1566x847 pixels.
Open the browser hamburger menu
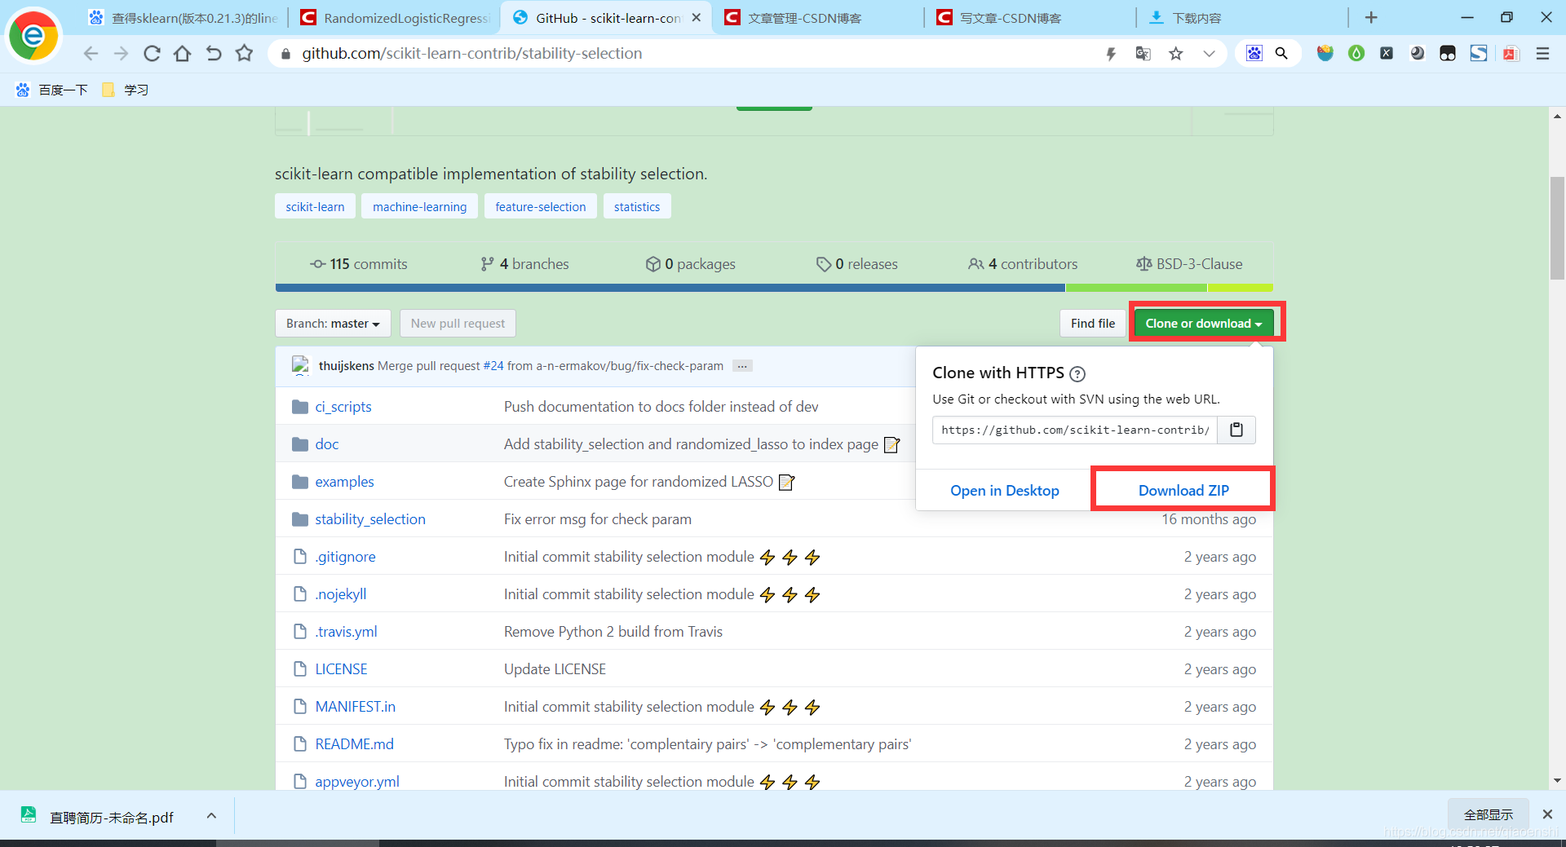(1542, 54)
